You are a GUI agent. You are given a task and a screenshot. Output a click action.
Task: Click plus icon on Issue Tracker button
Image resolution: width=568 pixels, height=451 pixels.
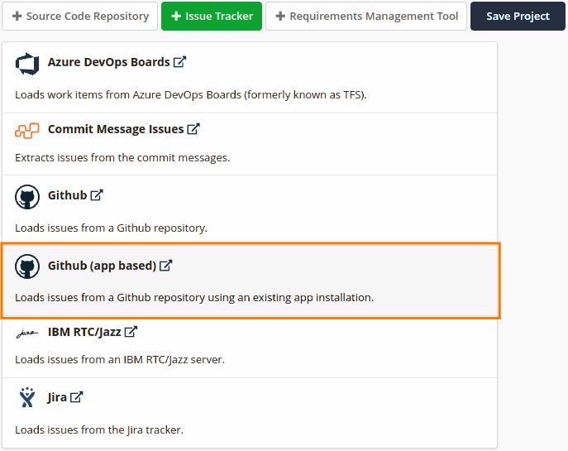pyautogui.click(x=176, y=16)
